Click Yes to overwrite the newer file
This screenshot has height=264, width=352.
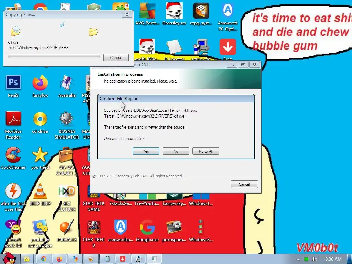click(146, 151)
